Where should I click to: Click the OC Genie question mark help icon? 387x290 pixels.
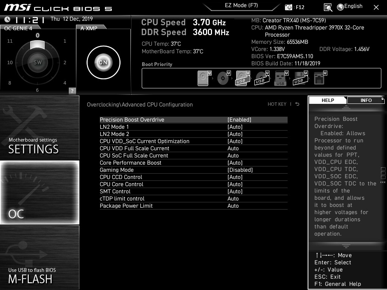[72, 91]
